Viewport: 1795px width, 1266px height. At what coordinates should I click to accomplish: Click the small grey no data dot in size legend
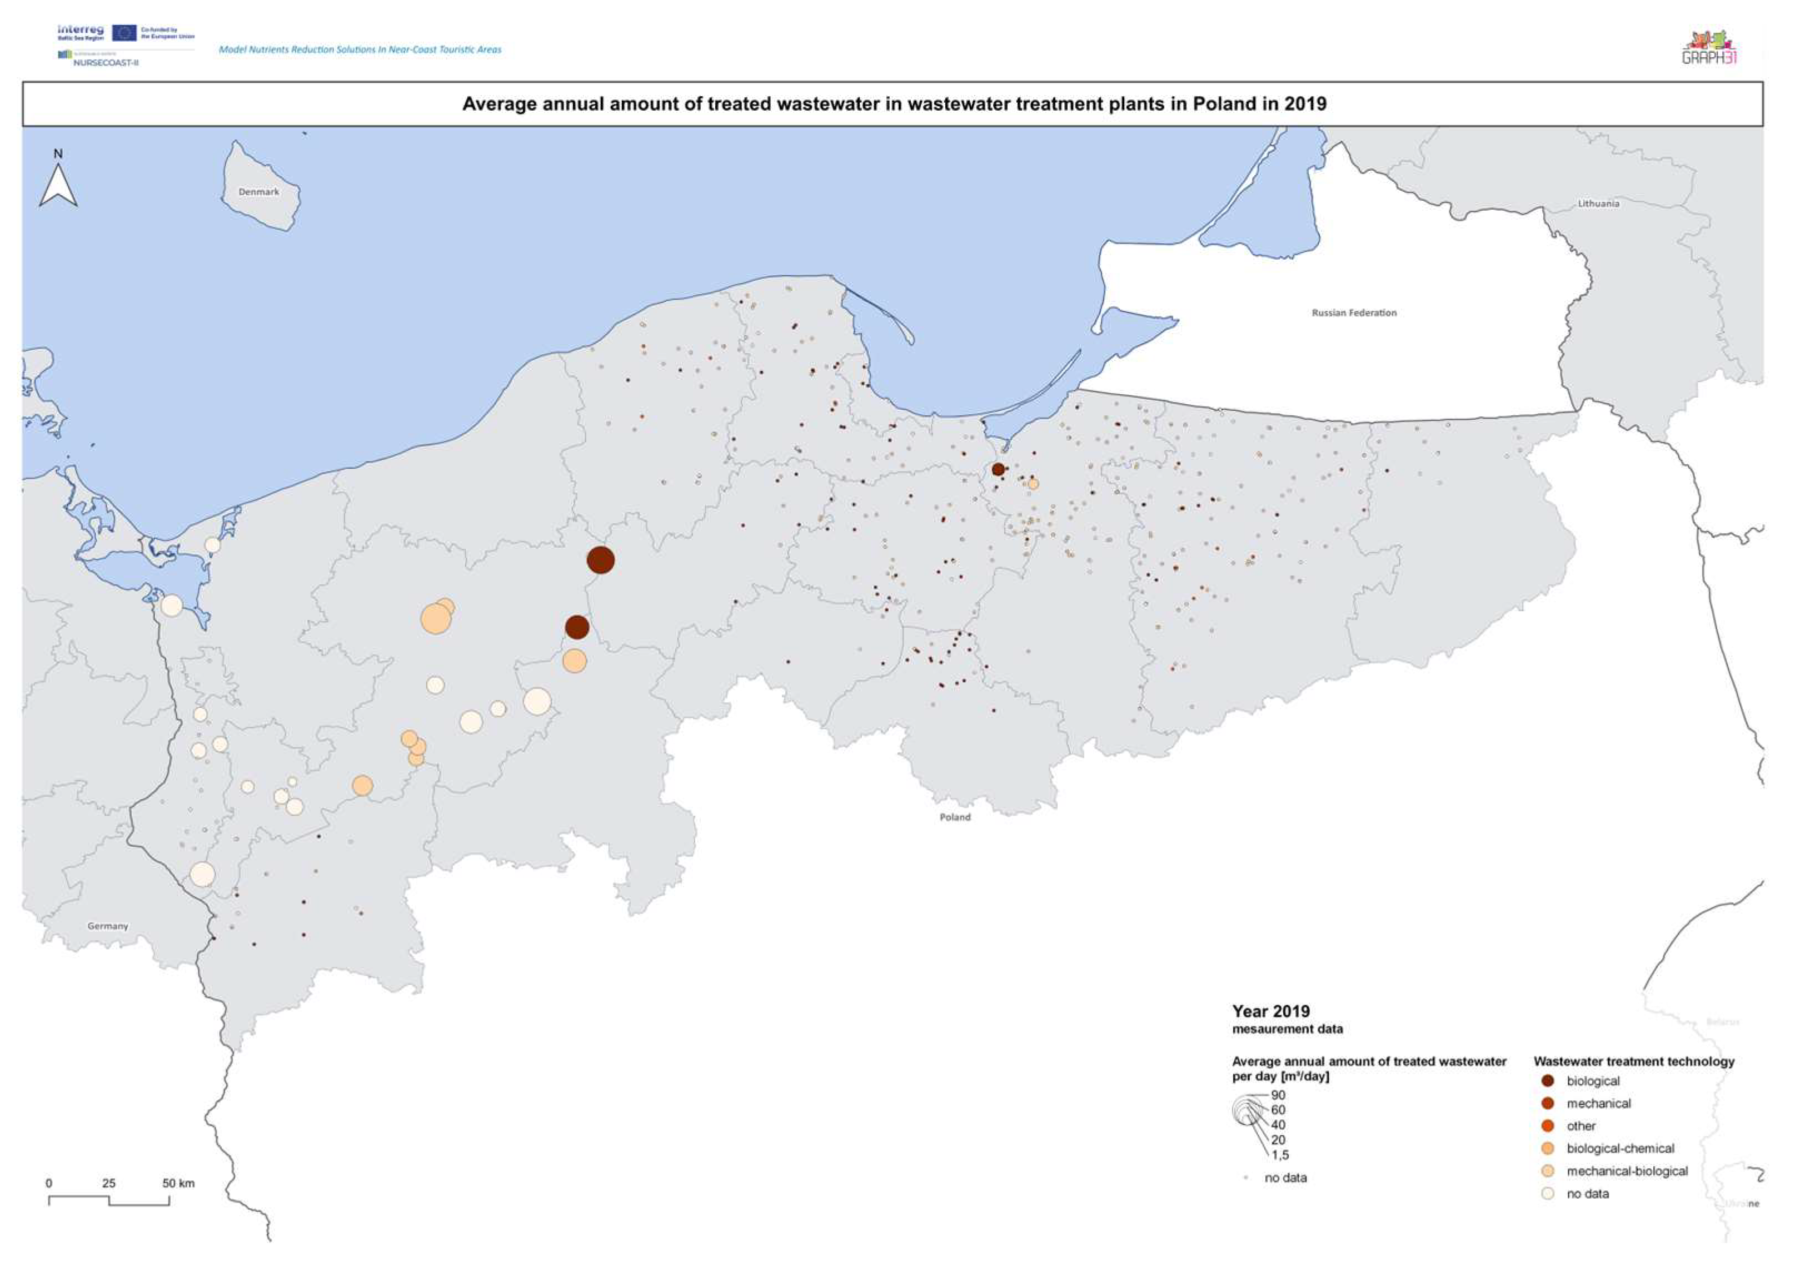tap(1245, 1178)
